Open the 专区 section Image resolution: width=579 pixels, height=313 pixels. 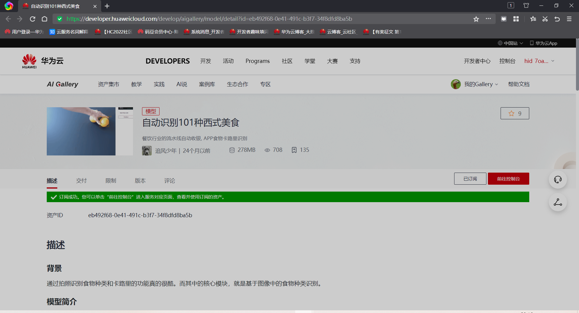click(x=265, y=84)
